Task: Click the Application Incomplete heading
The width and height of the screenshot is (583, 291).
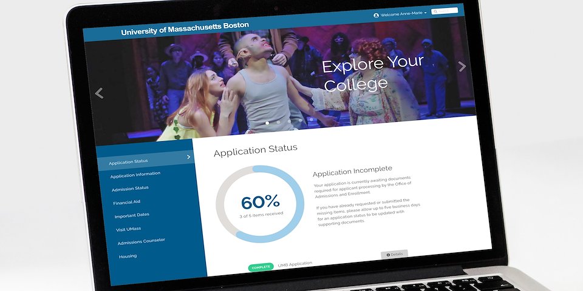Action: [x=352, y=171]
